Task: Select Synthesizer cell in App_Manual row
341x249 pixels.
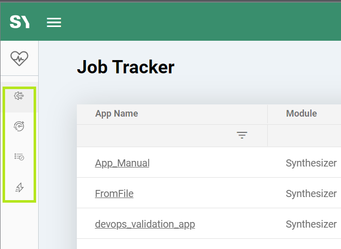Action: pyautogui.click(x=311, y=163)
